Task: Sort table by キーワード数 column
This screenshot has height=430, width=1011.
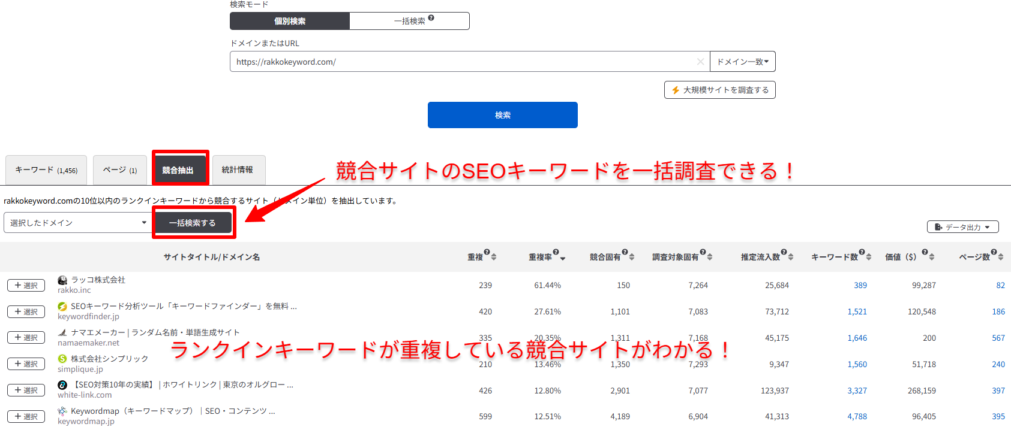Action: [x=869, y=257]
